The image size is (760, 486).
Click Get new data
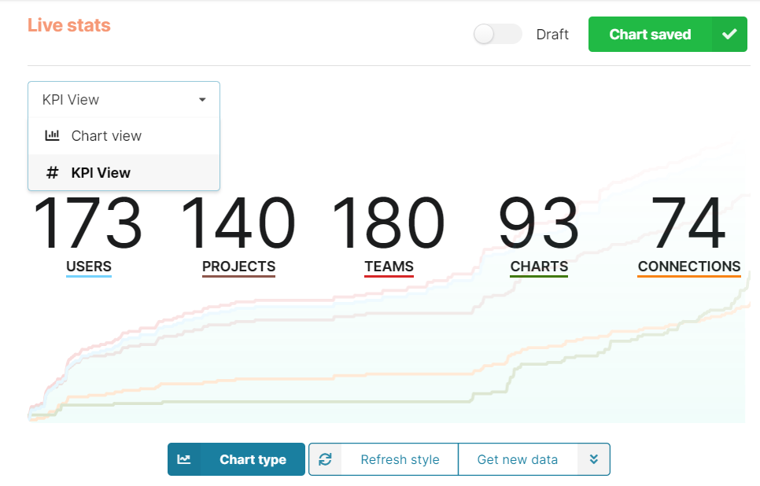518,459
